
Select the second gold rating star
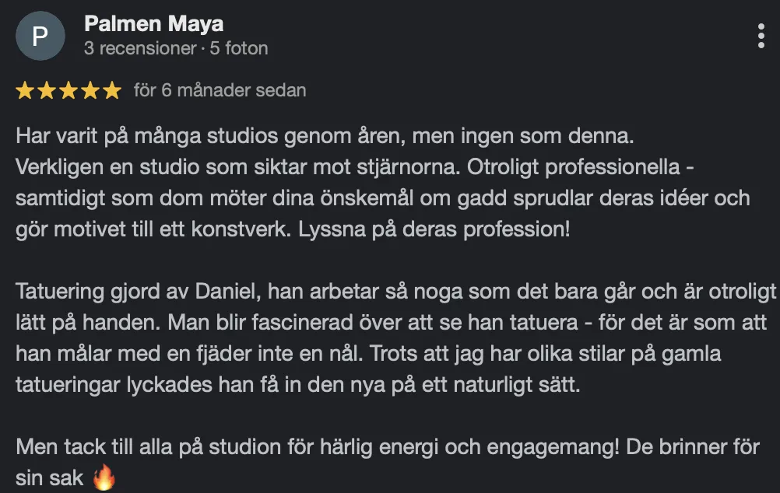[47, 90]
